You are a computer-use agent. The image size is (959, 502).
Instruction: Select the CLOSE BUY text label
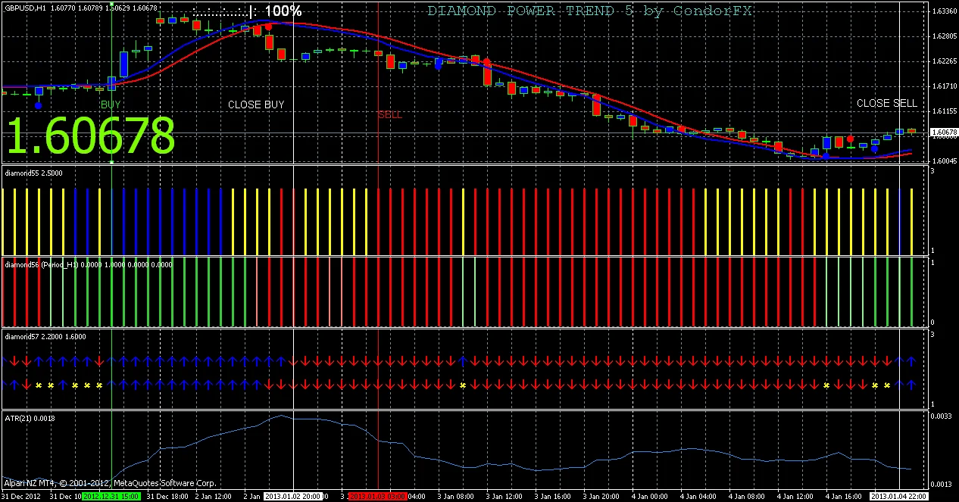tap(256, 104)
